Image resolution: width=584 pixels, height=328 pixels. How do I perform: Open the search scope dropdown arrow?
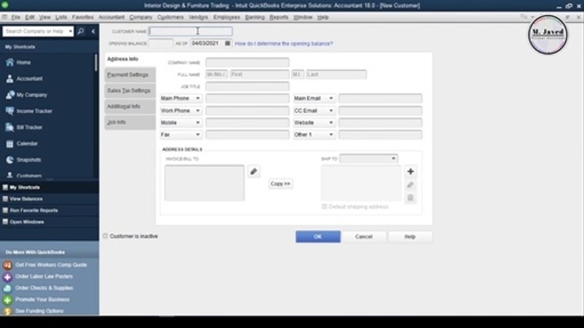click(x=70, y=31)
